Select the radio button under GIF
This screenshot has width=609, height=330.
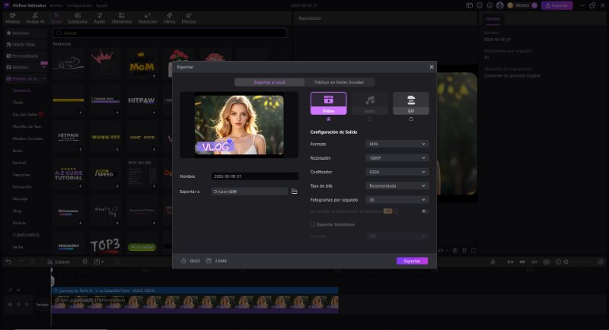tap(411, 119)
